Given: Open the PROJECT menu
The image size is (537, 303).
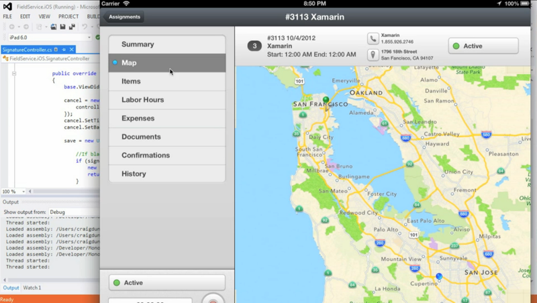Looking at the screenshot, I should [x=68, y=16].
